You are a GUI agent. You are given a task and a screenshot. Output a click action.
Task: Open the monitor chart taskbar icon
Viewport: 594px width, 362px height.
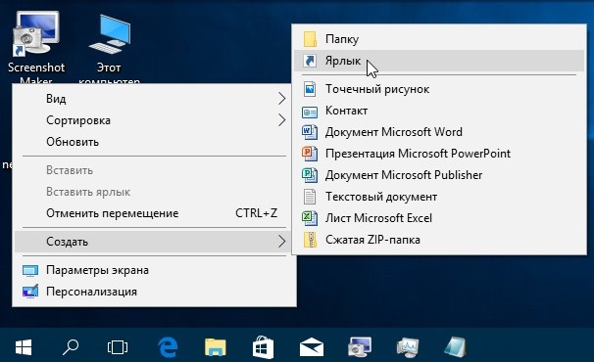point(407,347)
